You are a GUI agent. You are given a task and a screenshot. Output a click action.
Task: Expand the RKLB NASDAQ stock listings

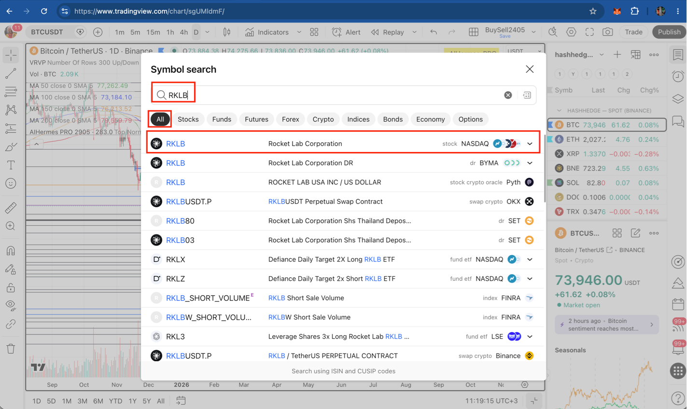click(x=530, y=144)
